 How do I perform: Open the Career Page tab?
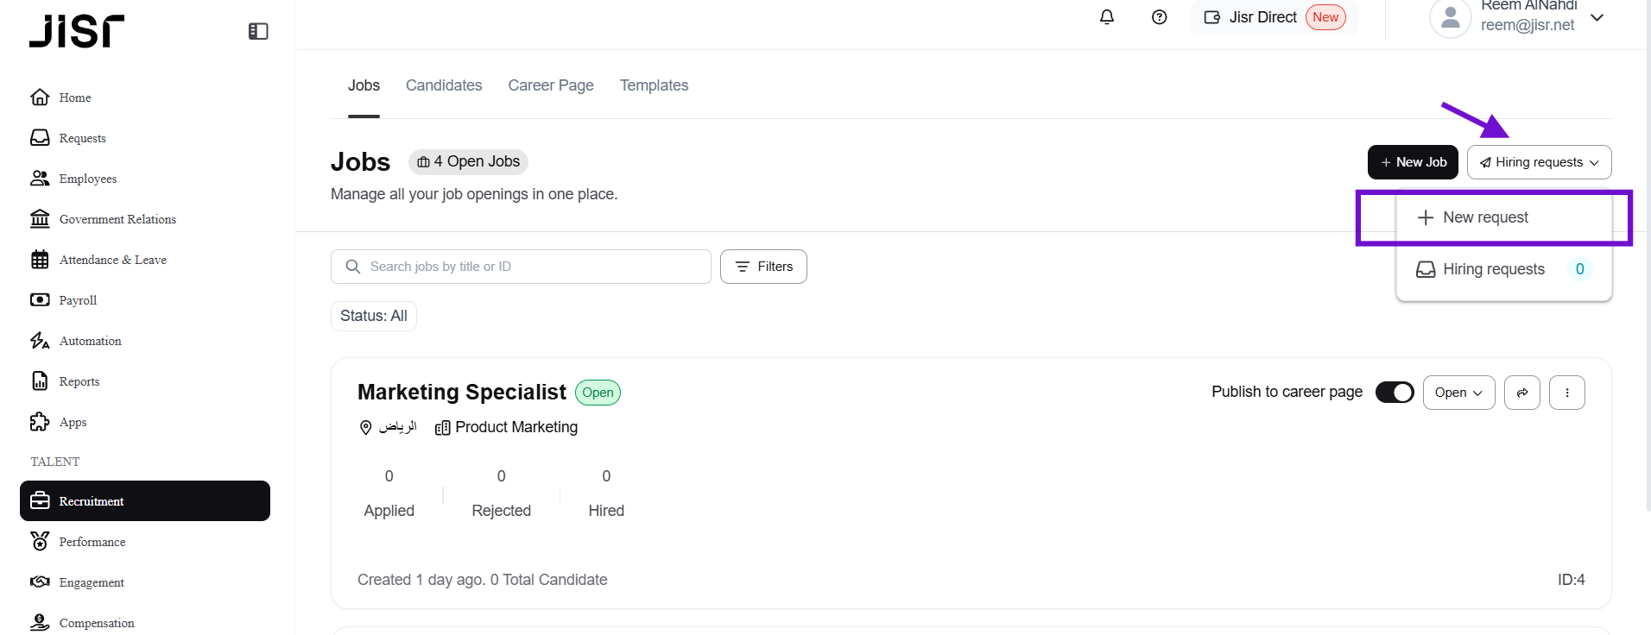tap(551, 85)
